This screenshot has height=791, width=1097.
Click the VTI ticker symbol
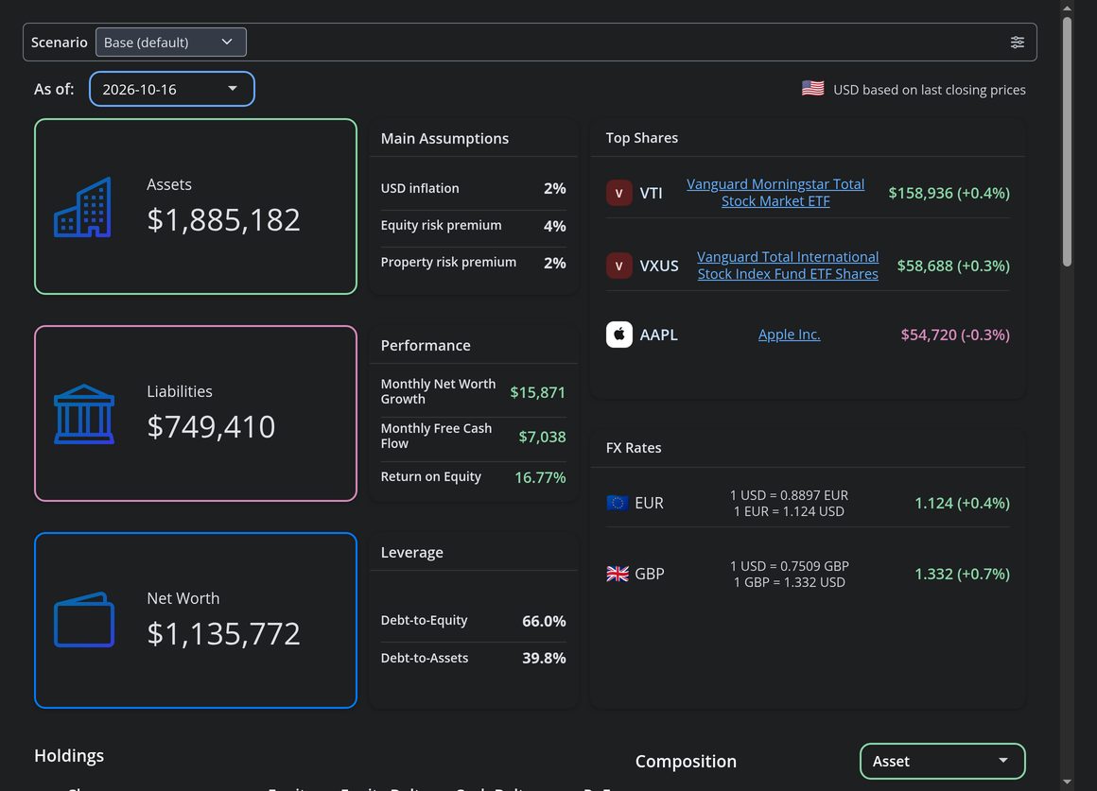point(651,193)
